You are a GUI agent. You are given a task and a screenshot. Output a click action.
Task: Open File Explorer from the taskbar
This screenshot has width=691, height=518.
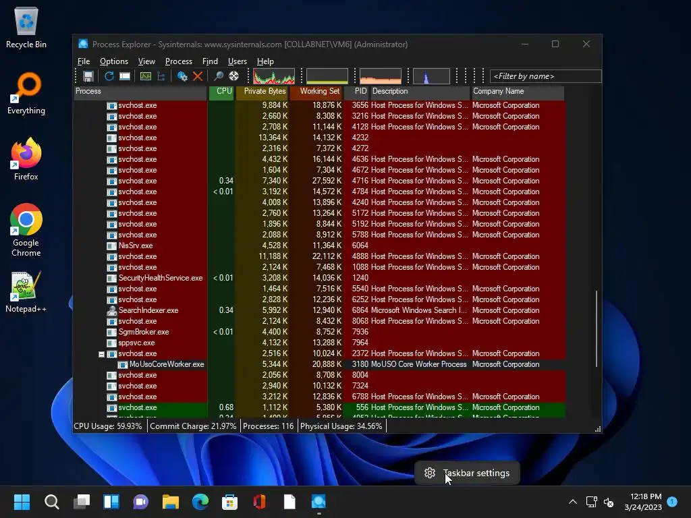point(171,502)
